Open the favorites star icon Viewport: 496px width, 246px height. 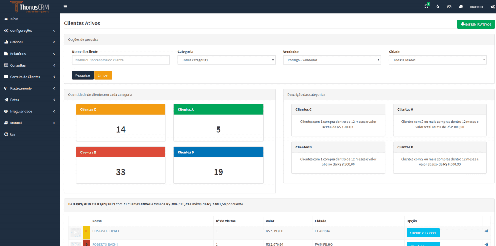tap(438, 7)
